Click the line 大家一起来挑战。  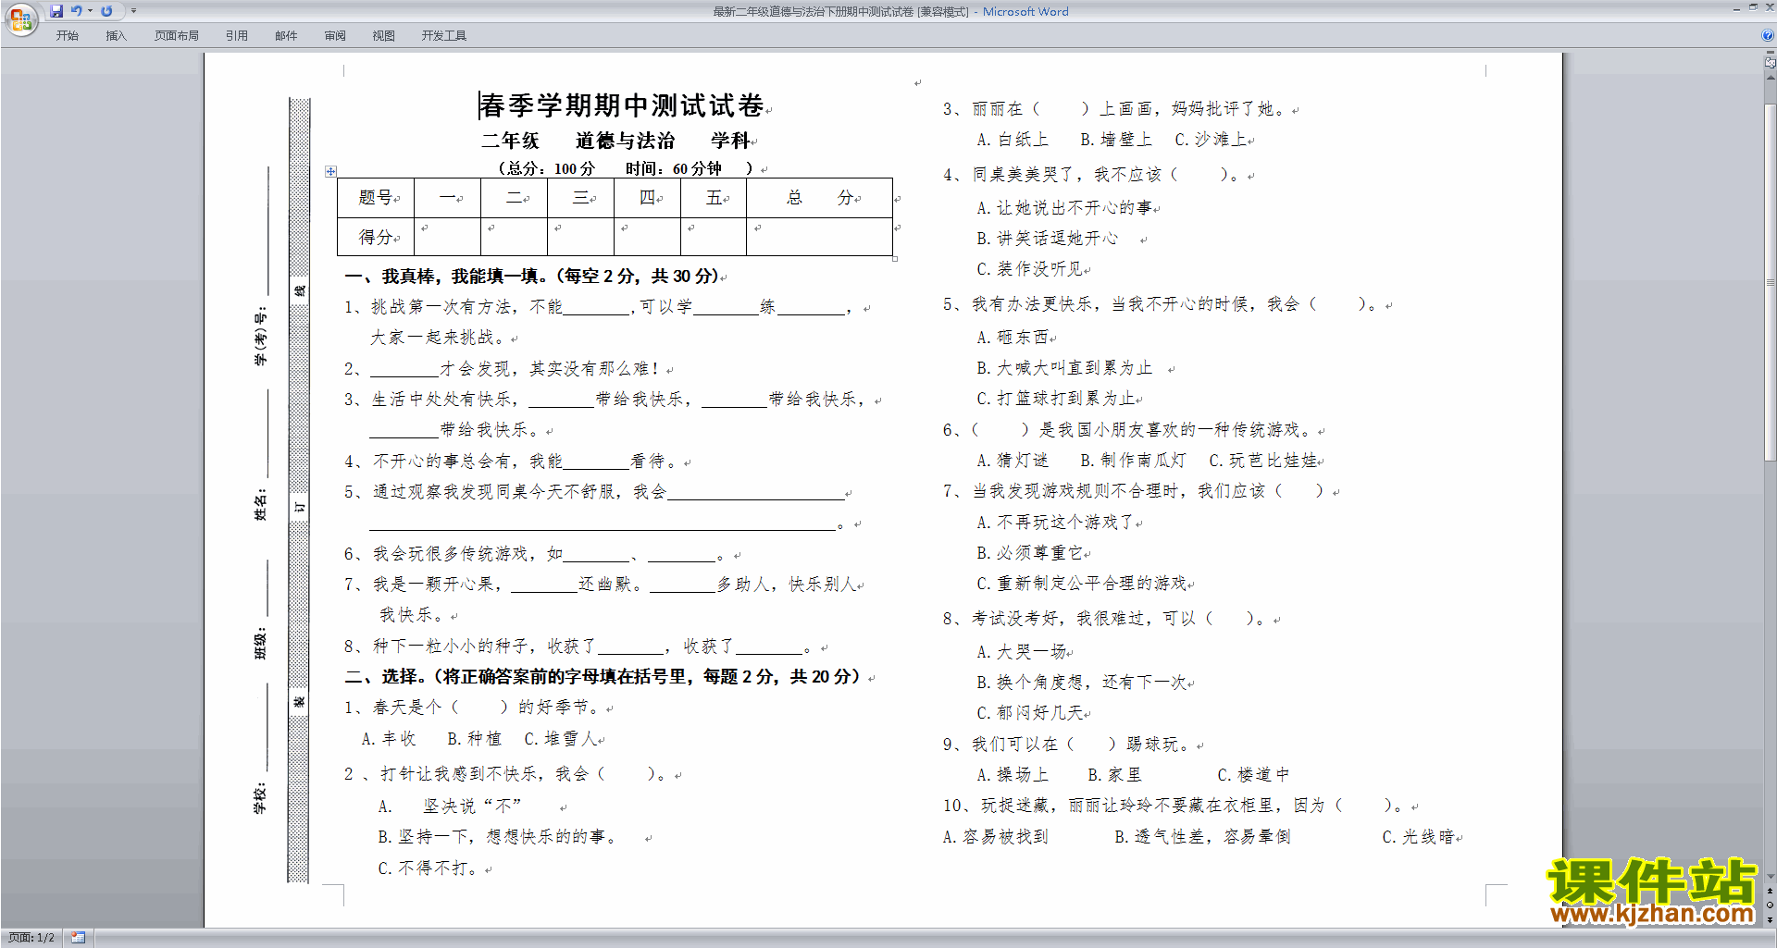(x=439, y=338)
